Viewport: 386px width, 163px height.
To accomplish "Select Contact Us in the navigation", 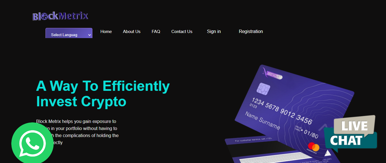I will tap(182, 32).
